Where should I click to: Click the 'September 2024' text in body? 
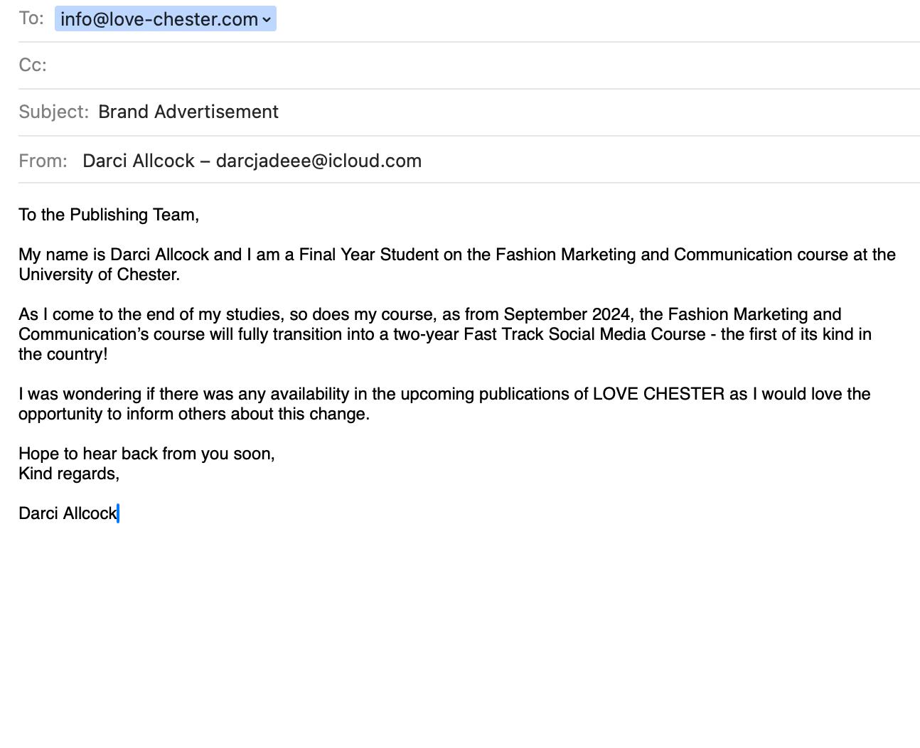point(567,314)
